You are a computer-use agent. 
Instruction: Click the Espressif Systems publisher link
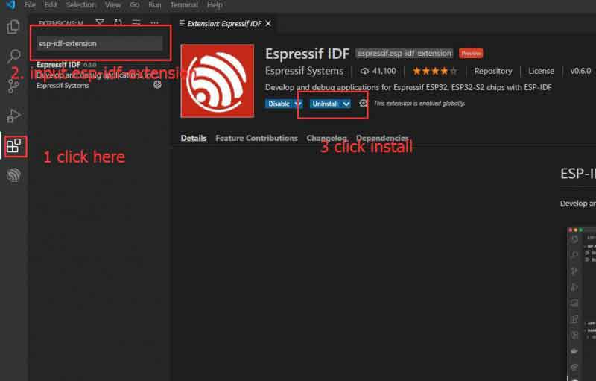[x=304, y=71]
